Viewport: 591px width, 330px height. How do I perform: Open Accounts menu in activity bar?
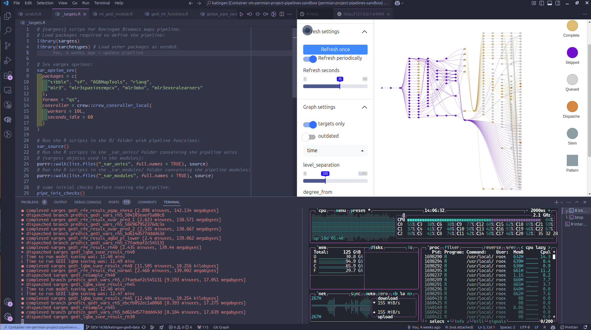(8, 302)
